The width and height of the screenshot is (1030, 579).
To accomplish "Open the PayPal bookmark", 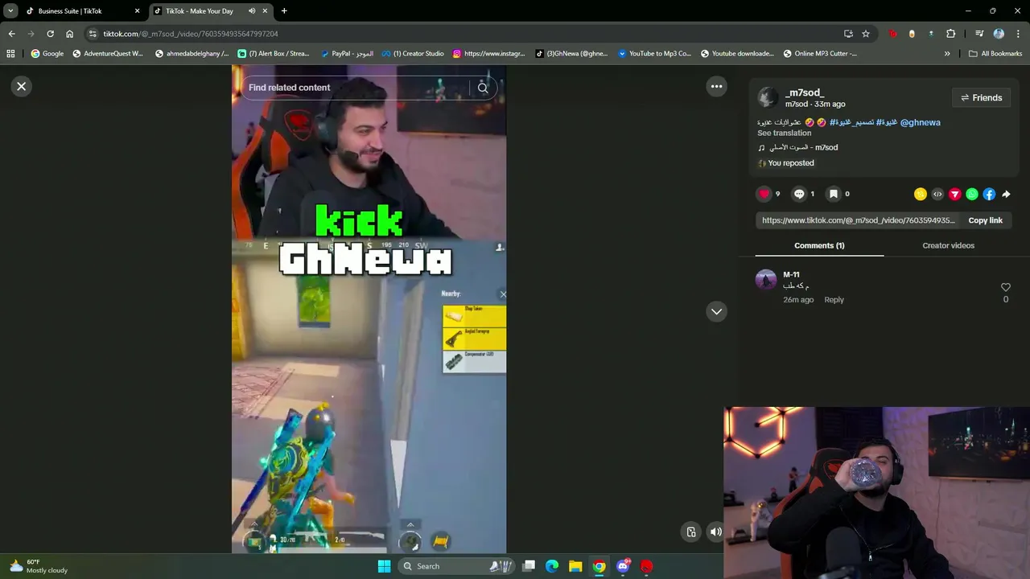I will 347,54.
